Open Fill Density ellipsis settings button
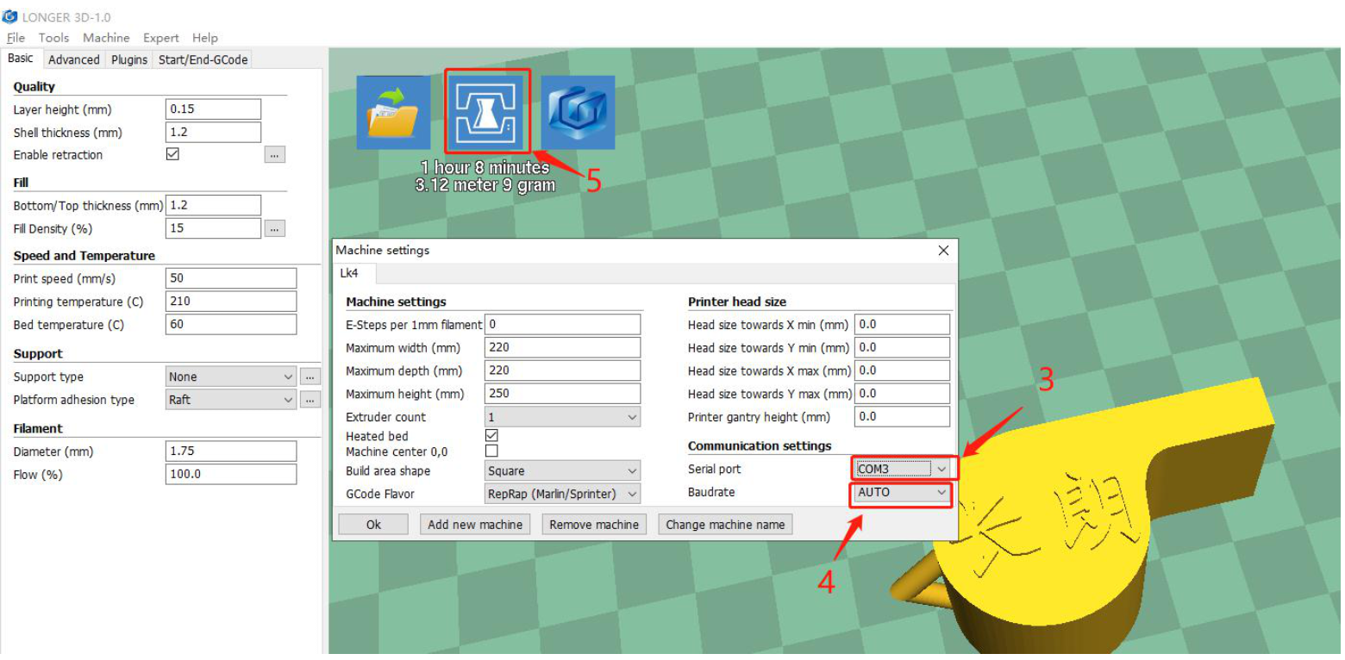The image size is (1345, 660). tap(275, 228)
